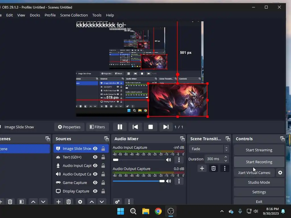Adjust Audio Output Capture volume slider
Image resolution: width=291 pixels, height=218 pixels.
click(139, 181)
